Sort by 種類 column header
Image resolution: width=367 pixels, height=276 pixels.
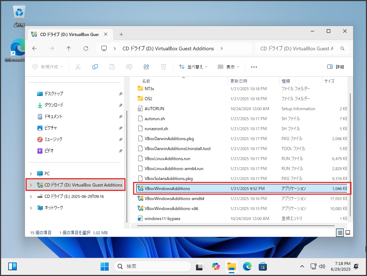point(286,81)
